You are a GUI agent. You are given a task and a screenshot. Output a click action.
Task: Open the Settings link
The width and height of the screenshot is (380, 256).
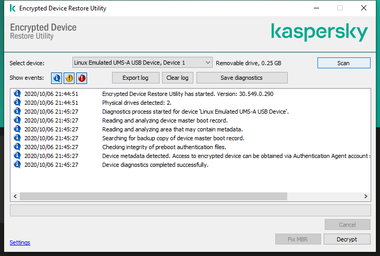coord(20,242)
